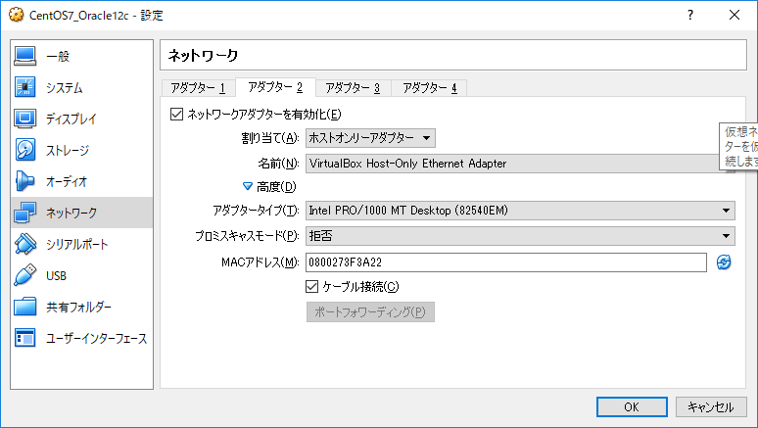This screenshot has height=428, width=758.
Task: Regenerate MAC address with refresh icon
Action: tap(724, 262)
